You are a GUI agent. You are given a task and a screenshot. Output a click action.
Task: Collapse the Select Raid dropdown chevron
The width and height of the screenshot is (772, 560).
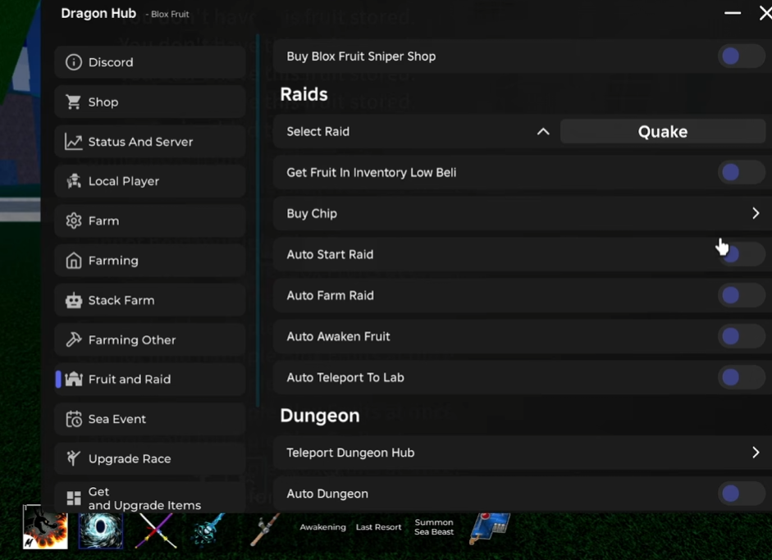(543, 131)
